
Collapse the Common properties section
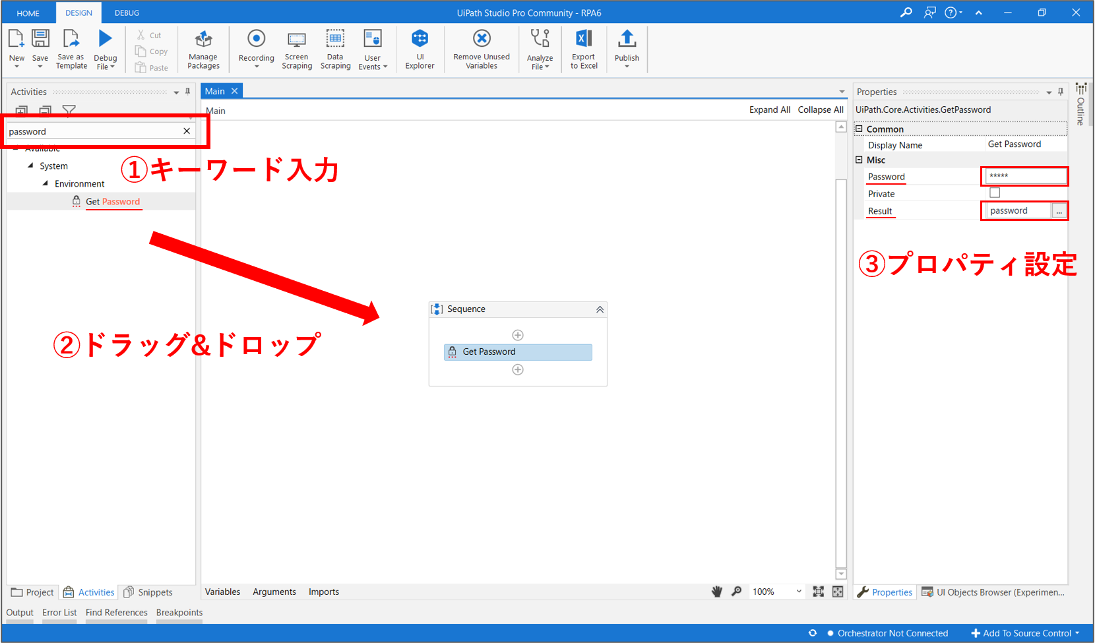[860, 129]
